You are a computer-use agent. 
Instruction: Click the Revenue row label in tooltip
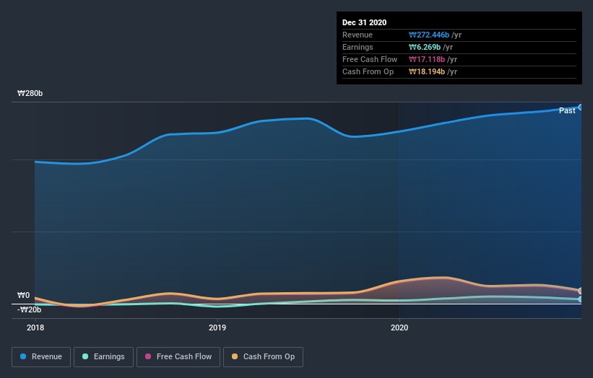pyautogui.click(x=358, y=35)
